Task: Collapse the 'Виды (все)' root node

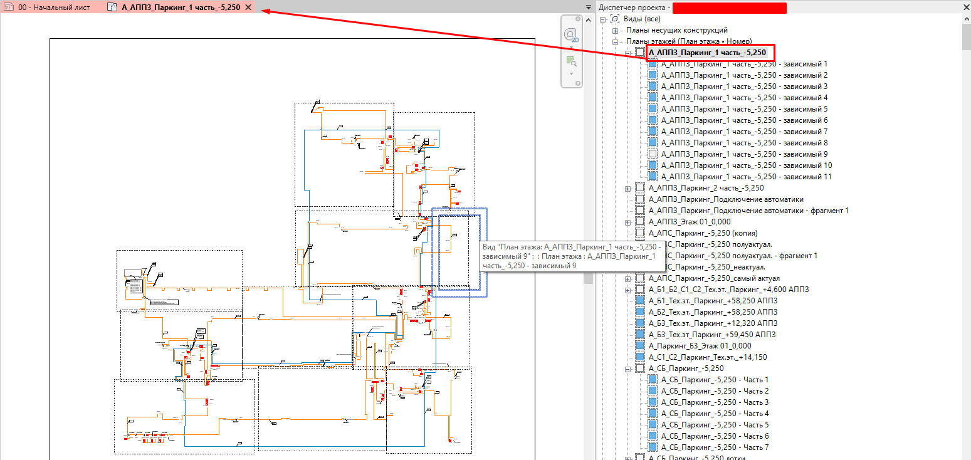Action: [x=603, y=19]
